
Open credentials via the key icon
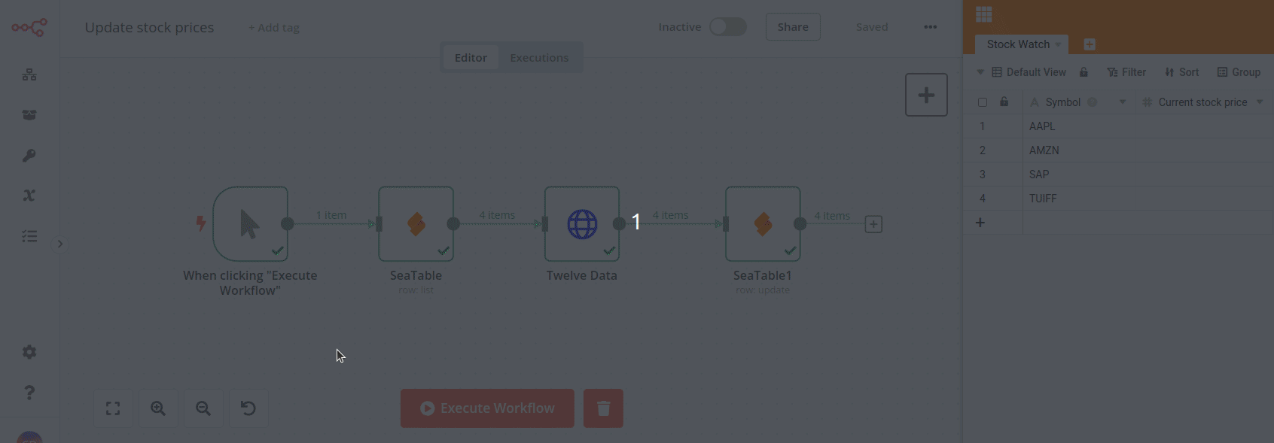point(29,156)
